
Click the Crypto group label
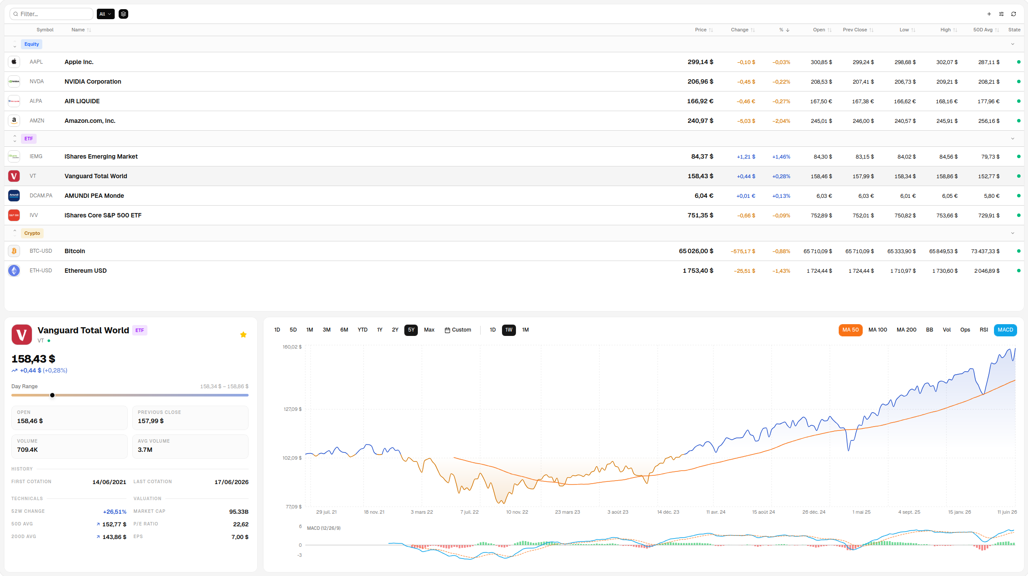click(x=32, y=233)
